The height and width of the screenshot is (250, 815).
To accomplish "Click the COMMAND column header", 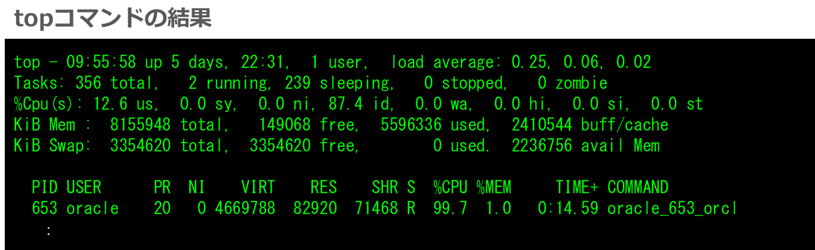I will 638,187.
